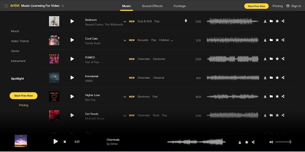The image size is (305, 152).
Task: Download the Immaterial track
Action: pyautogui.click(x=265, y=78)
